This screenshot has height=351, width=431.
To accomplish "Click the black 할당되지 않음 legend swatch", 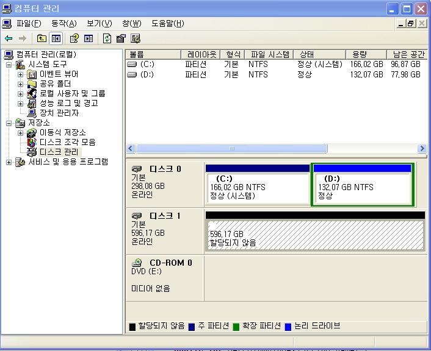I will tap(132, 327).
